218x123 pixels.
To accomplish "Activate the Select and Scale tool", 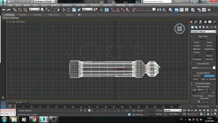I will point(74,10).
